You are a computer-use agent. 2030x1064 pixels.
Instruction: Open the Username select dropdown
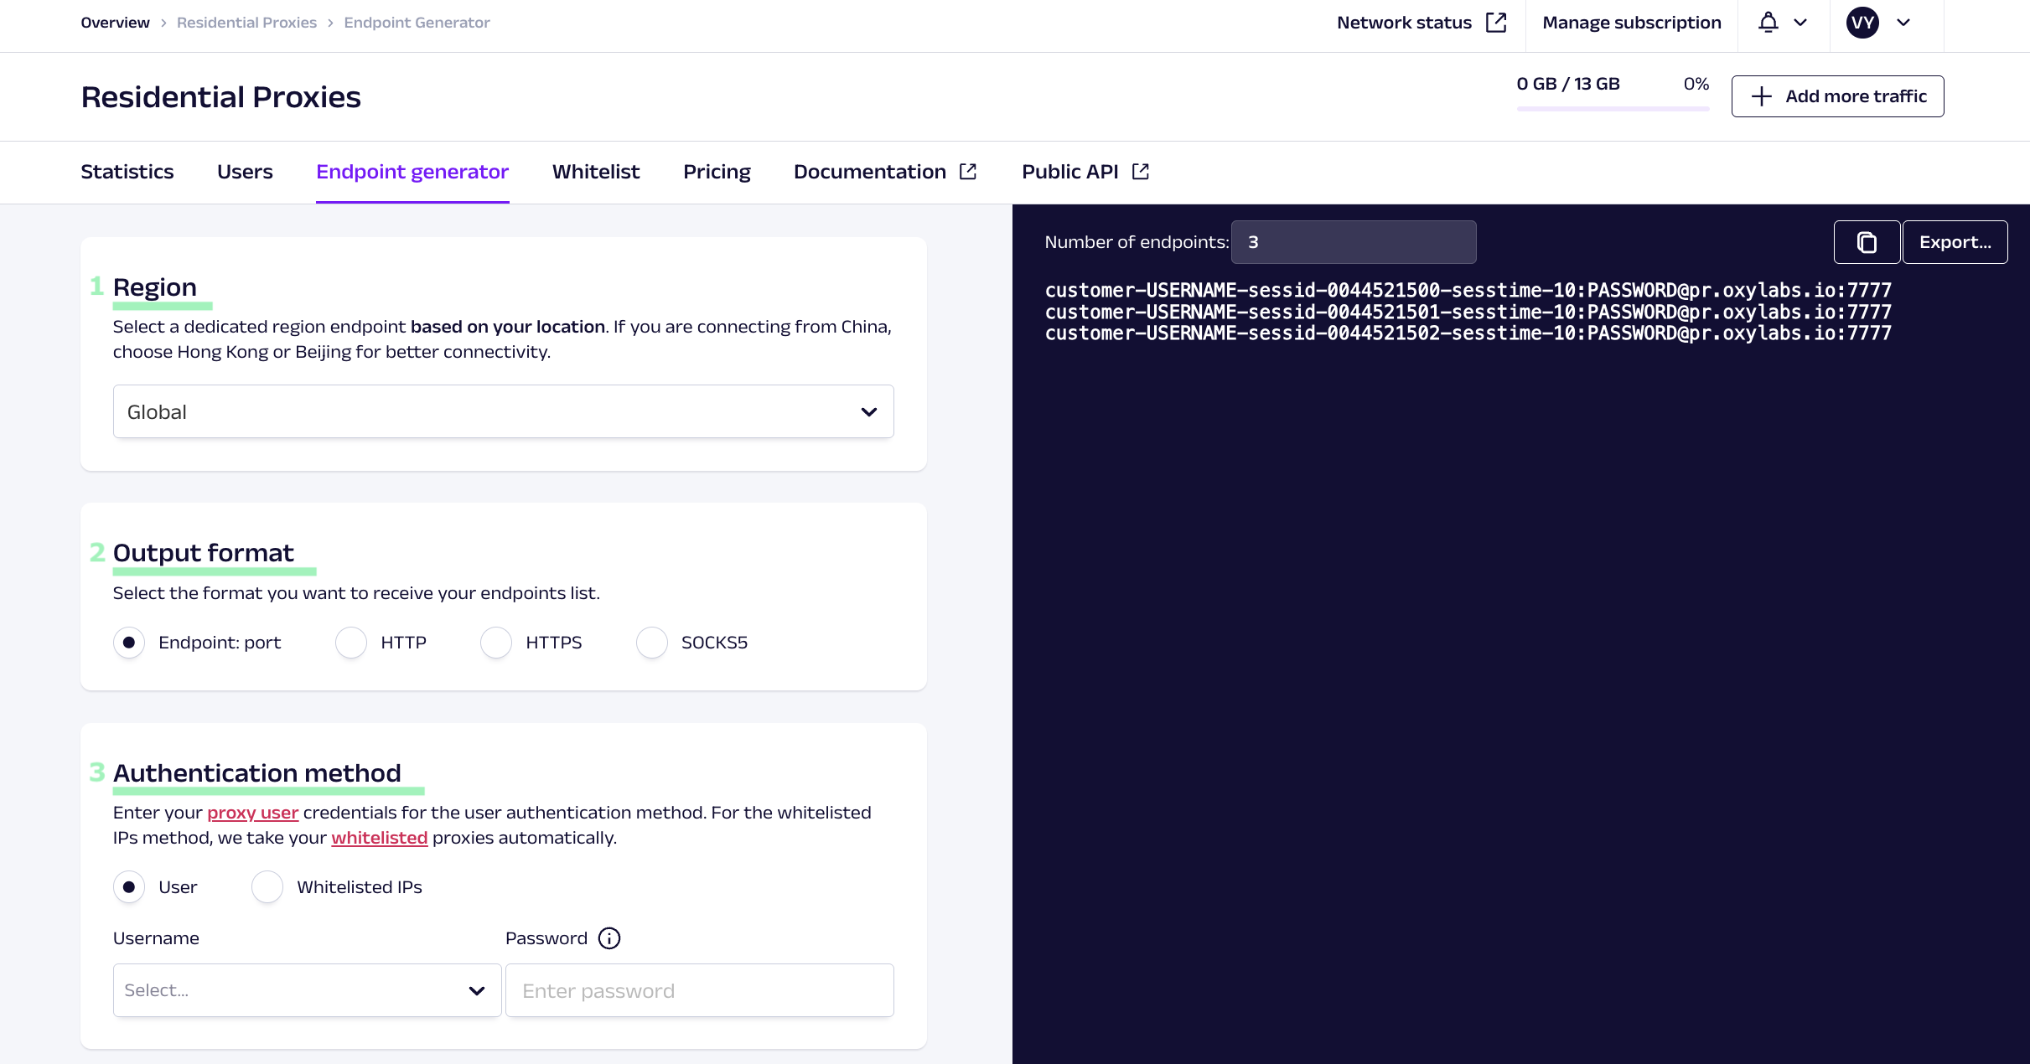click(307, 990)
